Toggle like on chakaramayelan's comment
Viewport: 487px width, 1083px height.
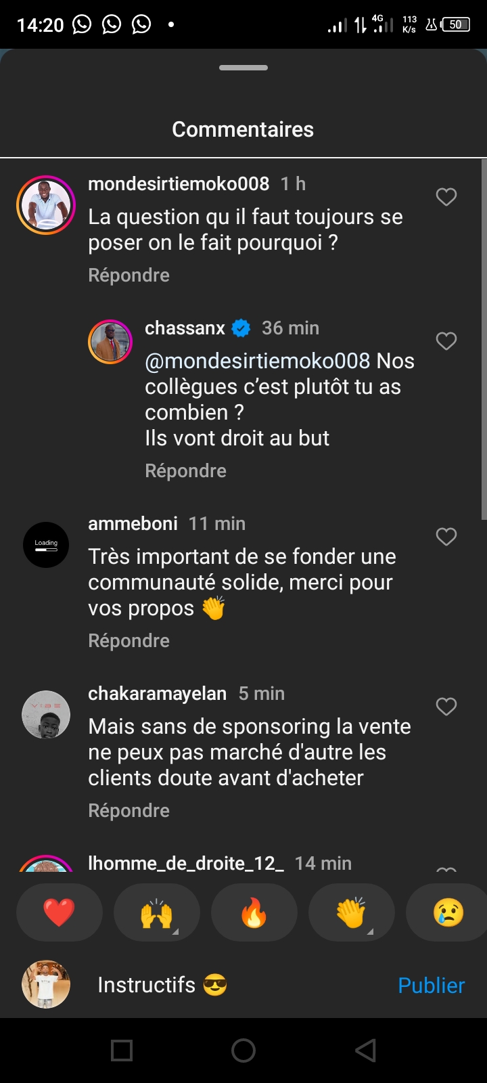click(446, 707)
